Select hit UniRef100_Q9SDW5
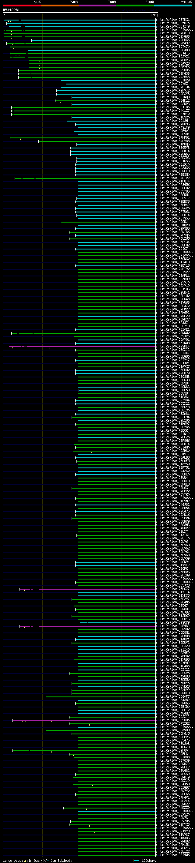The image size is (195, 863). coord(175,720)
